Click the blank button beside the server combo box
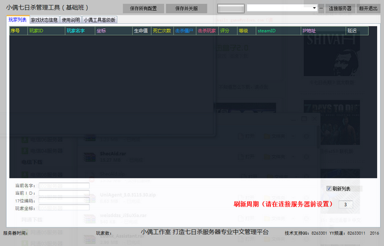Viewport: 384px width, 246px height. point(230,8)
